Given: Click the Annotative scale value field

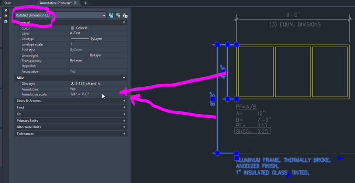Looking at the screenshot, I should (x=98, y=94).
